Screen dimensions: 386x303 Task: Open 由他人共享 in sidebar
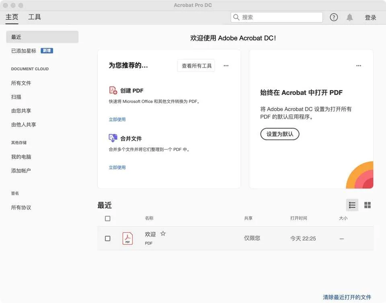24,125
